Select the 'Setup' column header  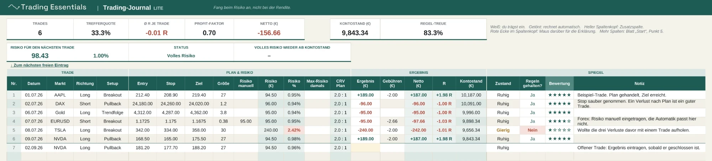(x=112, y=83)
